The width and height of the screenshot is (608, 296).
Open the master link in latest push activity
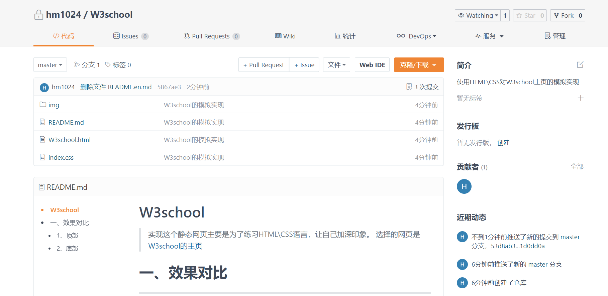(570, 237)
